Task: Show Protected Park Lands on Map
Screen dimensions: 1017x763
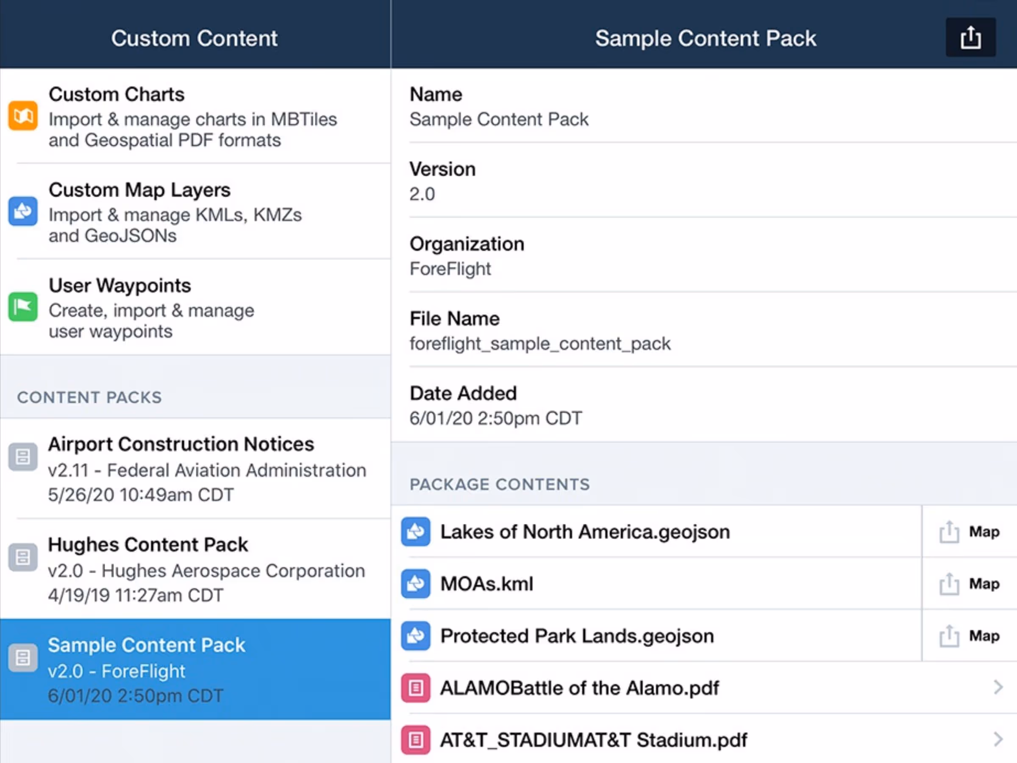Action: tap(984, 636)
